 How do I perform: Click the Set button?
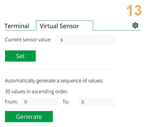(20, 56)
